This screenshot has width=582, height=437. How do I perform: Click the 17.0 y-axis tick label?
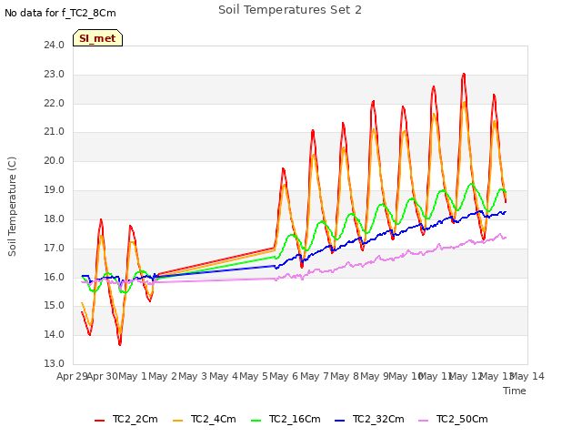click(55, 248)
